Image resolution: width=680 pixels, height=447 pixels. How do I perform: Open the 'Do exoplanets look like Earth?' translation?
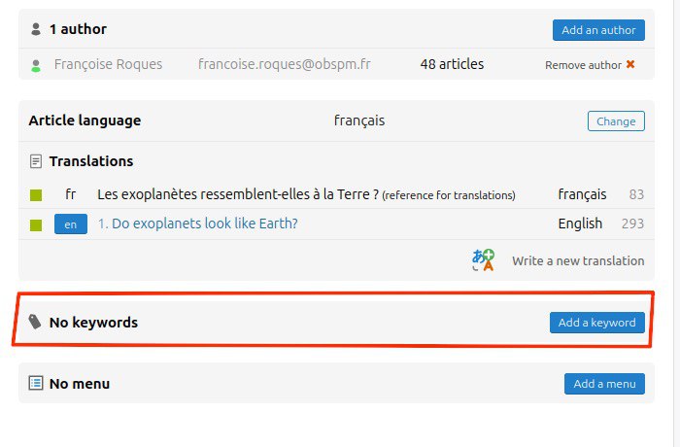[198, 223]
